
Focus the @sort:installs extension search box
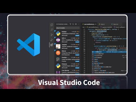pos(68,28)
